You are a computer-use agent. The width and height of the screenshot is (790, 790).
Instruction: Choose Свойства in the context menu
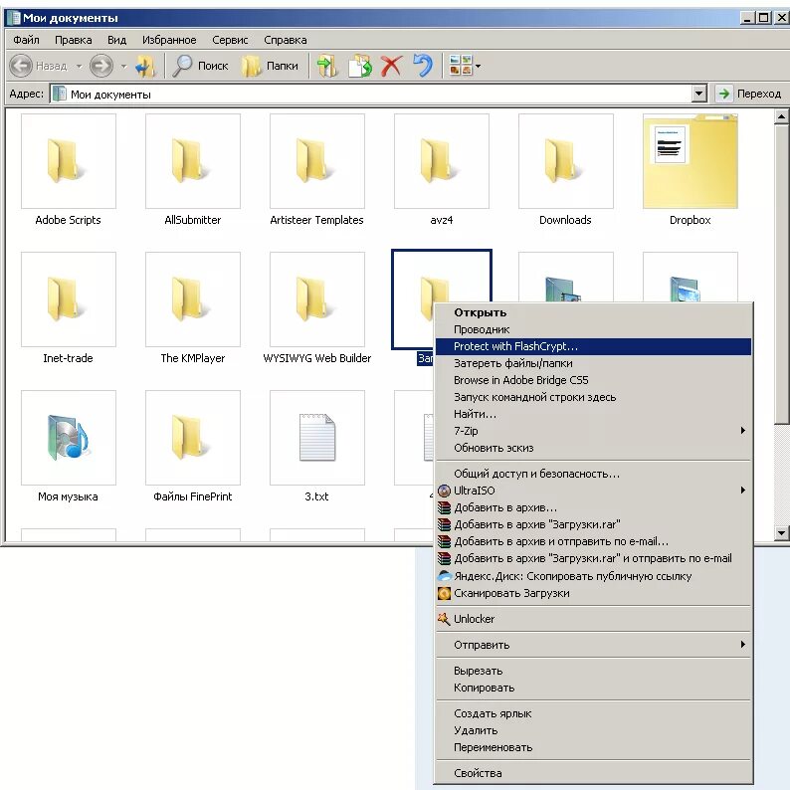point(594,773)
